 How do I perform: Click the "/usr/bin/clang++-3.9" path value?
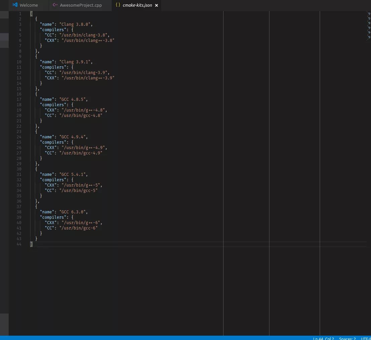[x=88, y=78]
